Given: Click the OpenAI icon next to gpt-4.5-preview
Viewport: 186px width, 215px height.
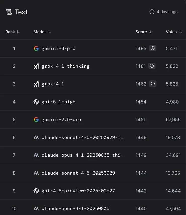Looking at the screenshot, I should point(36,191).
